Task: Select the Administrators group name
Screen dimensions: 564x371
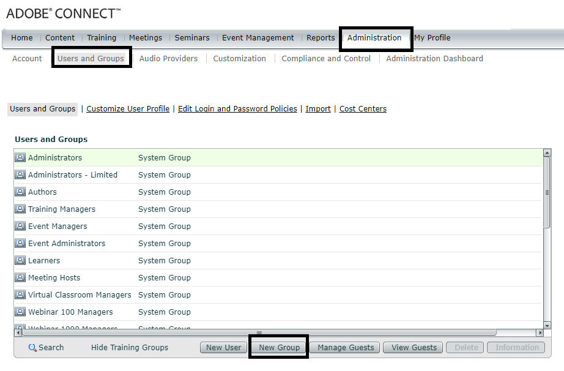Action: tap(55, 157)
